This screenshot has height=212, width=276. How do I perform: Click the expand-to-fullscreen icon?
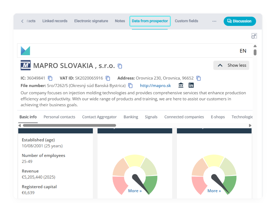click(x=254, y=36)
